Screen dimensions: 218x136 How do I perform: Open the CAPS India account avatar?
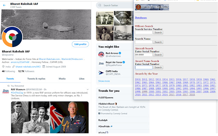pyautogui.click(x=101, y=72)
